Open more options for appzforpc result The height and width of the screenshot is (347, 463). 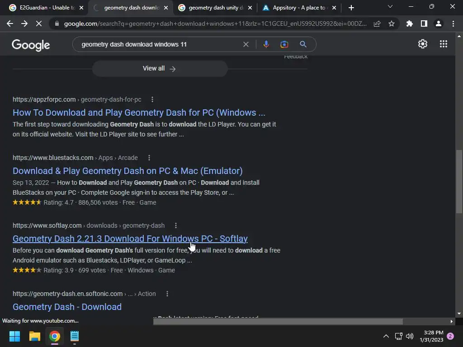coord(152,99)
